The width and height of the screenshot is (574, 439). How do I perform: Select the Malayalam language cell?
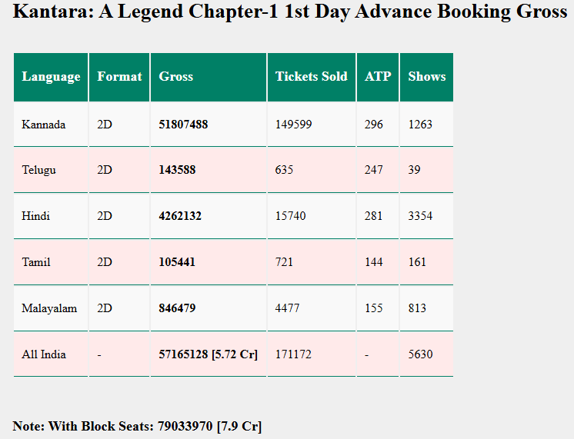[x=49, y=308]
